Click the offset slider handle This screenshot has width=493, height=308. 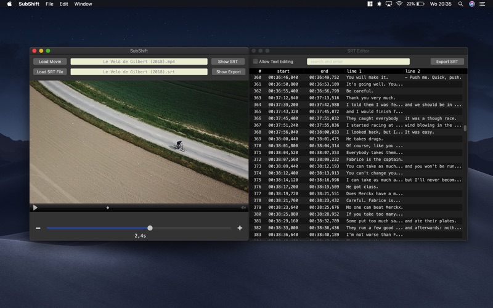[150, 228]
